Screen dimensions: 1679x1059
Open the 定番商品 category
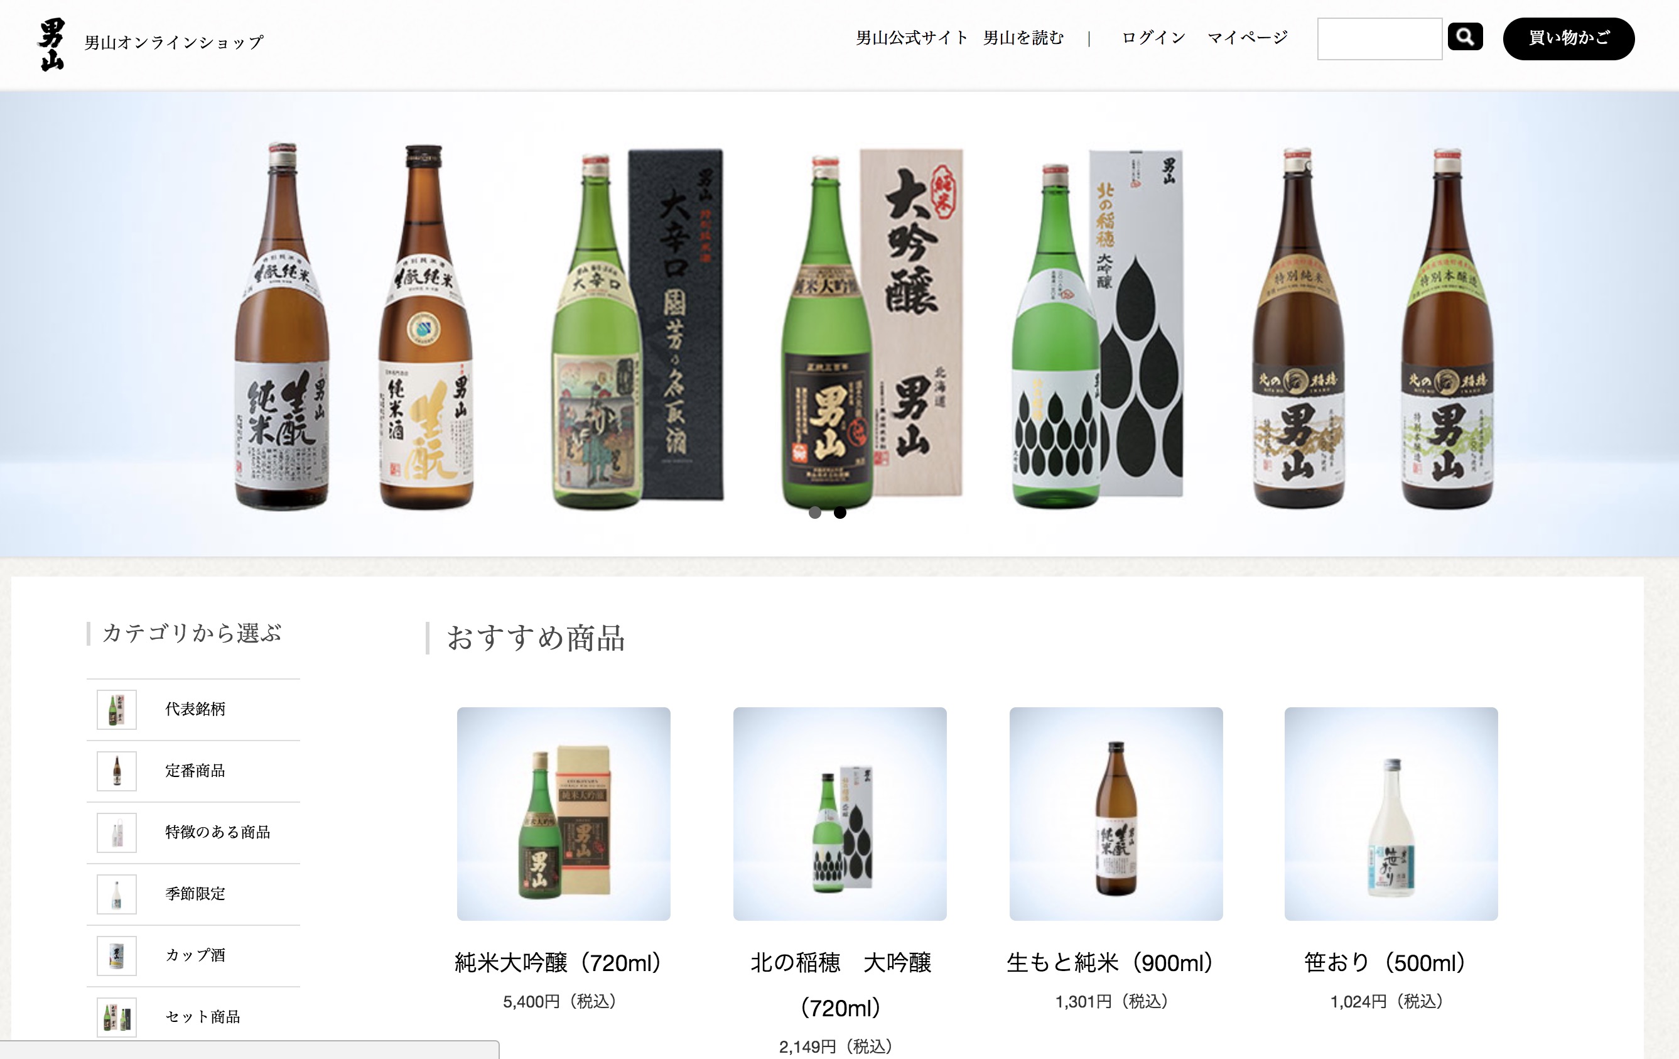click(x=193, y=771)
